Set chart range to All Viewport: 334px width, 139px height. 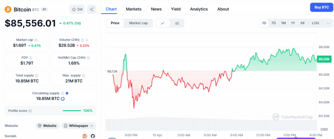pyautogui.click(x=302, y=23)
